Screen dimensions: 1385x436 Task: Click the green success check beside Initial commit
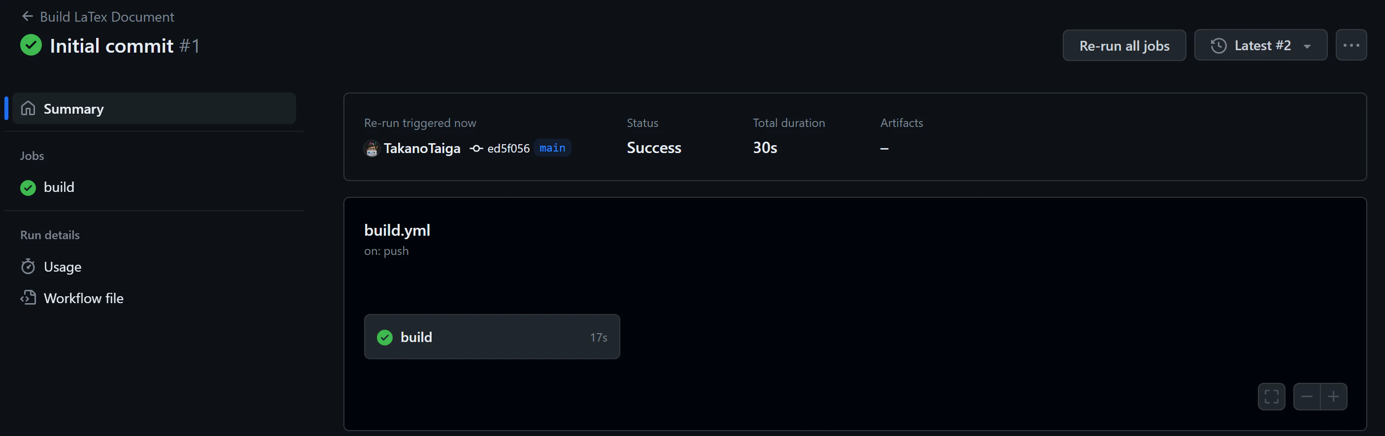[31, 45]
